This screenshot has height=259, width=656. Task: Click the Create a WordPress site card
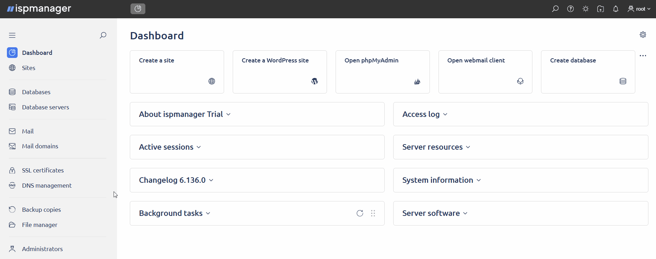click(x=280, y=72)
